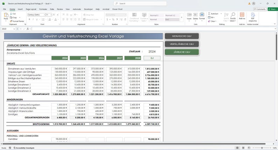
Task: Click the VIERTELJÄHRLICHE G&V button
Action: tap(182, 44)
